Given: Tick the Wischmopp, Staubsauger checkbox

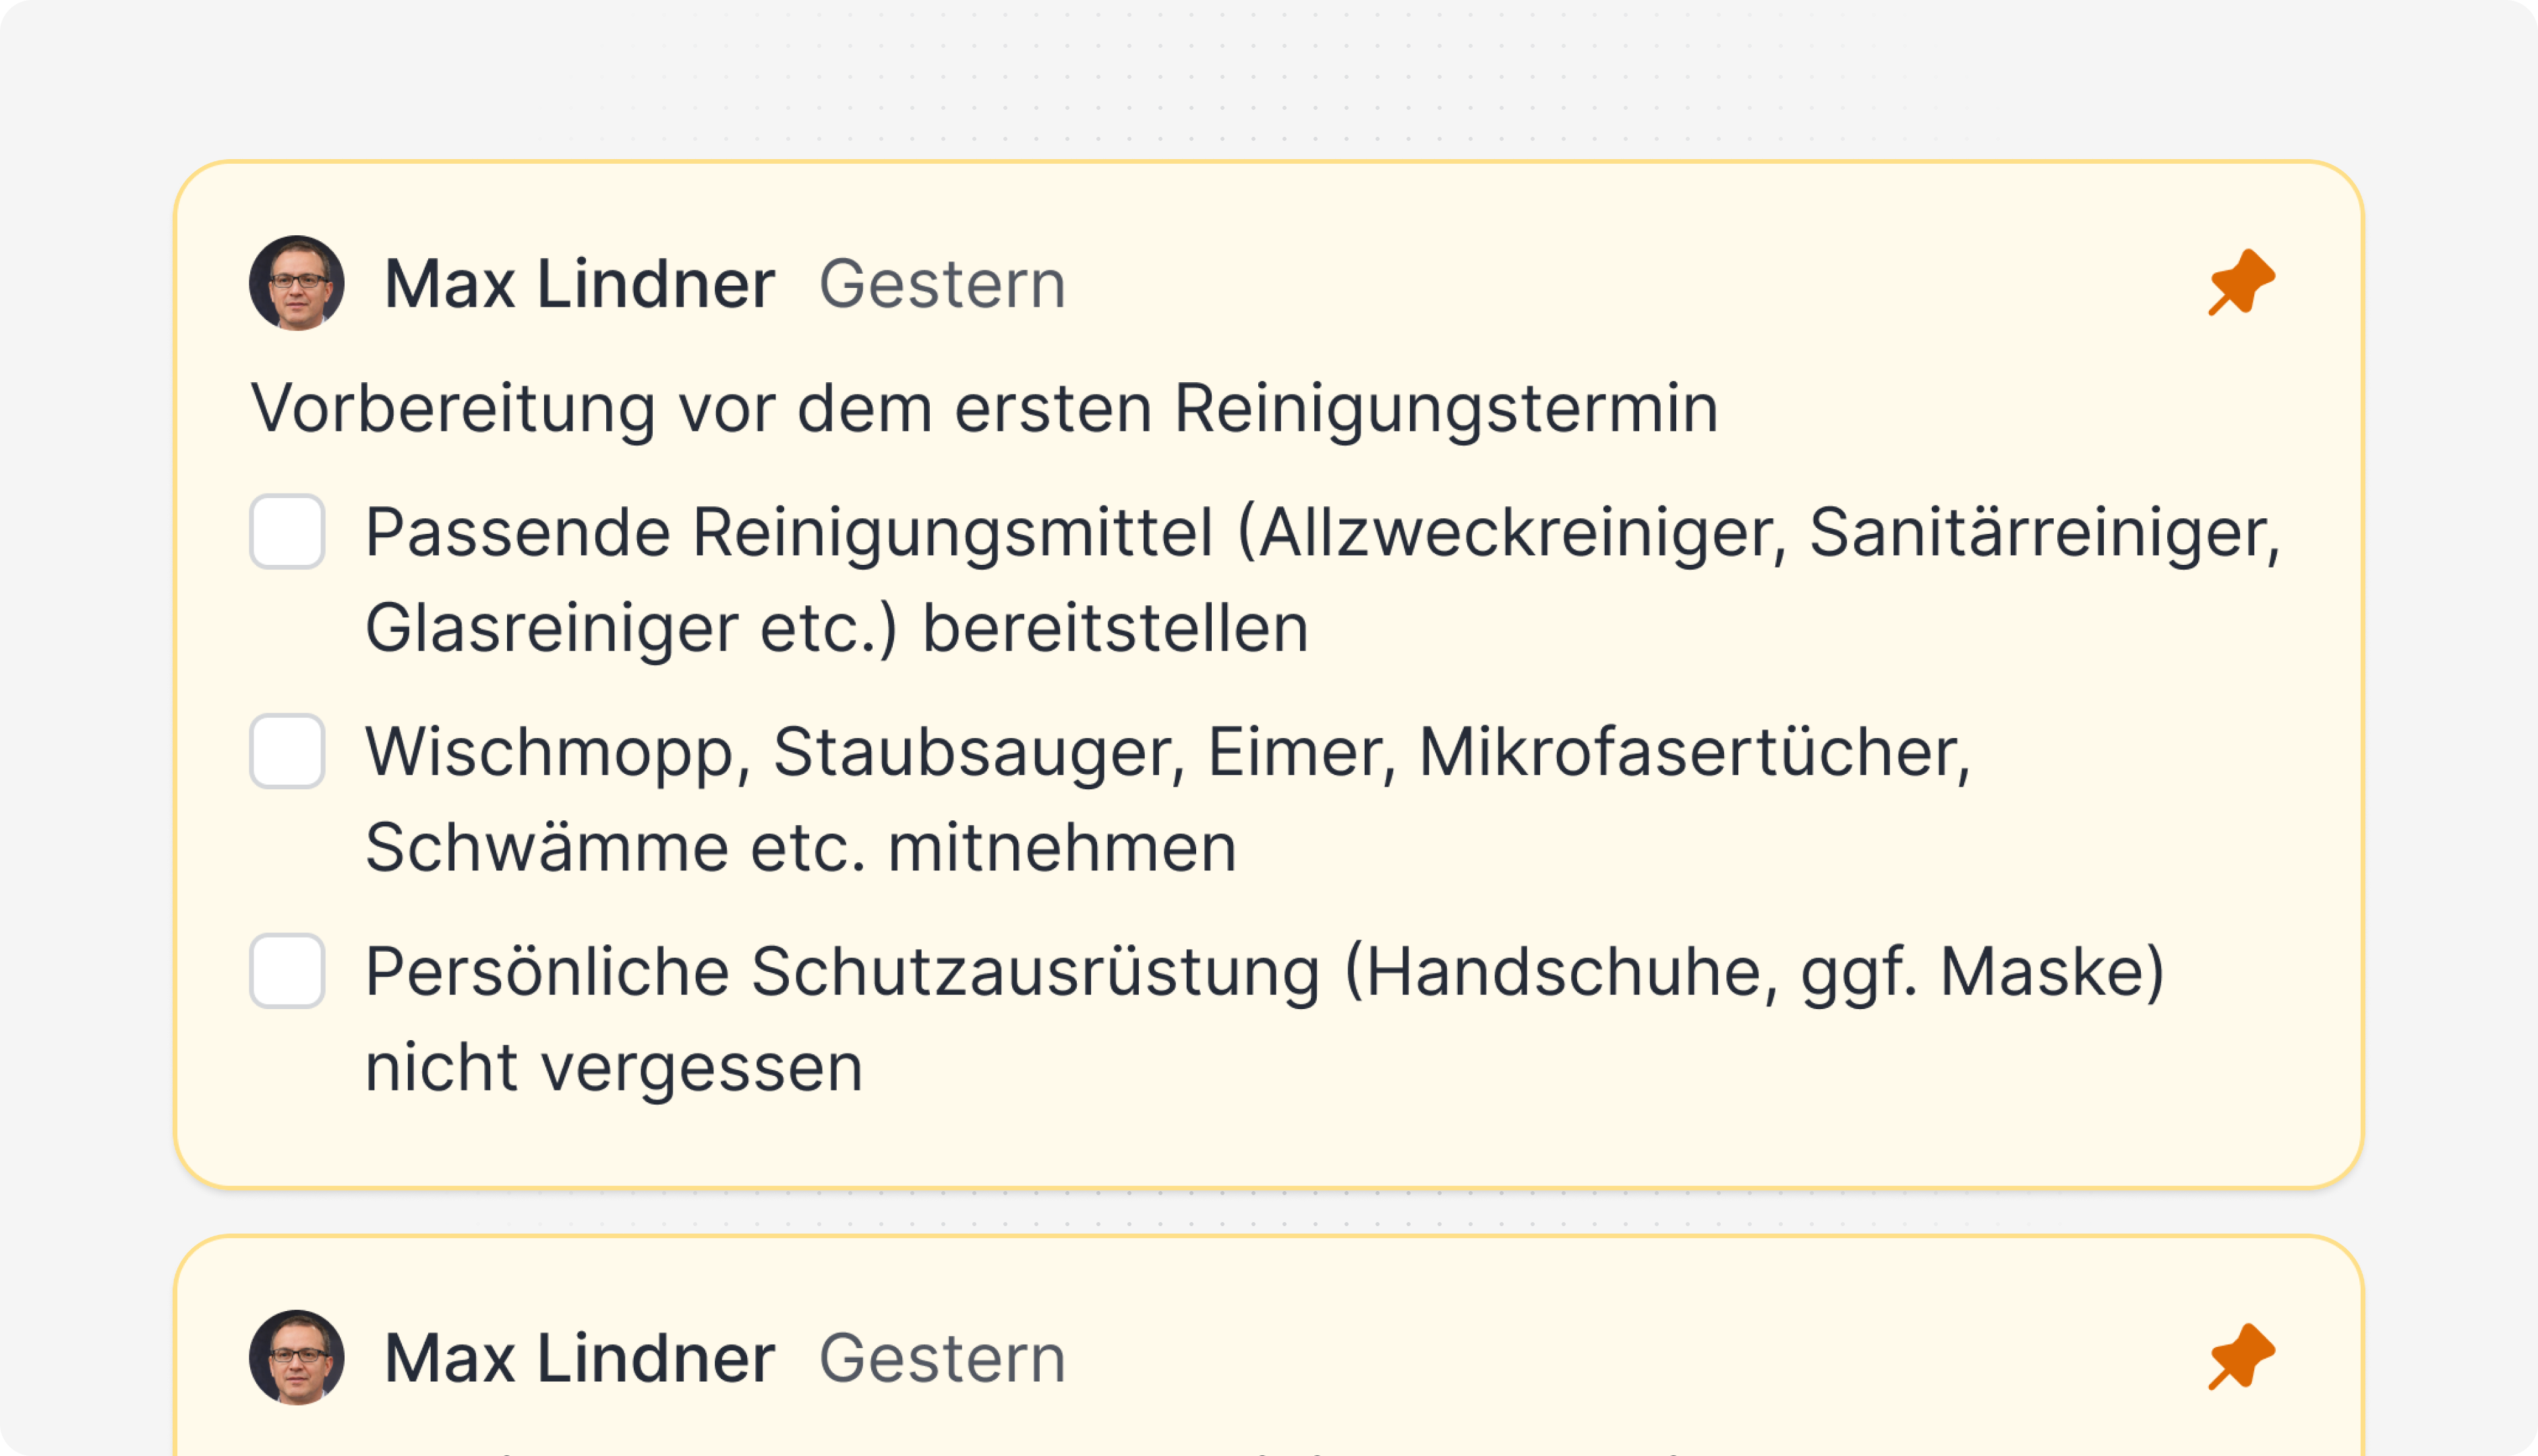Looking at the screenshot, I should point(287,751).
